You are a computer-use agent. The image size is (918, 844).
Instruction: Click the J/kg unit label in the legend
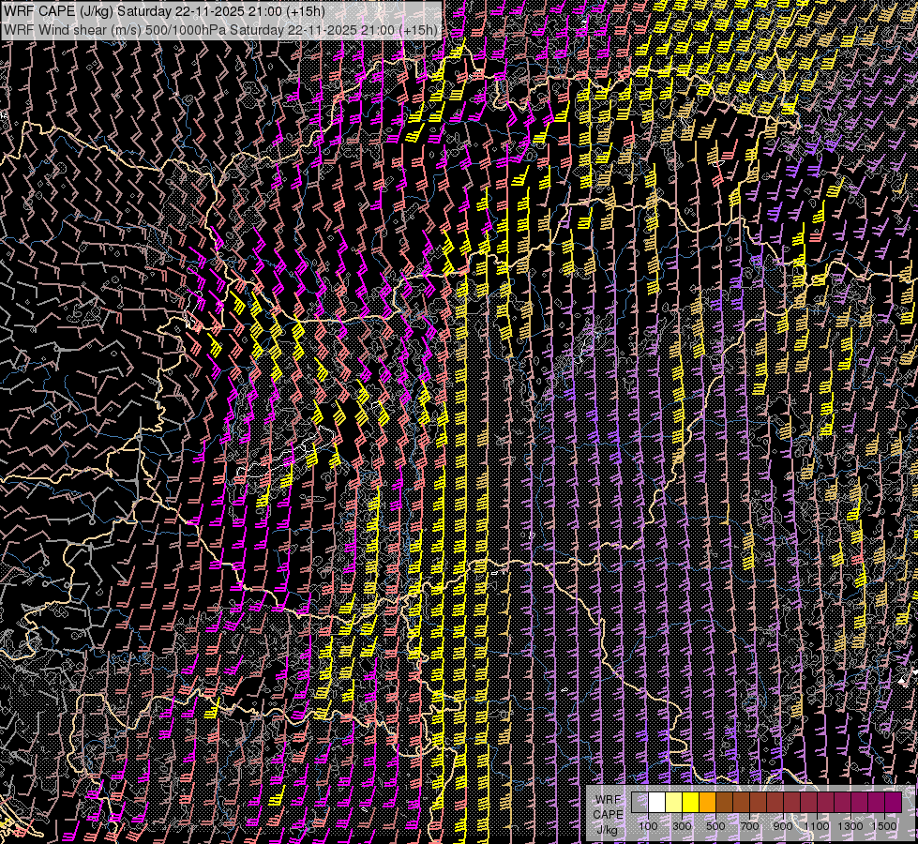(607, 829)
